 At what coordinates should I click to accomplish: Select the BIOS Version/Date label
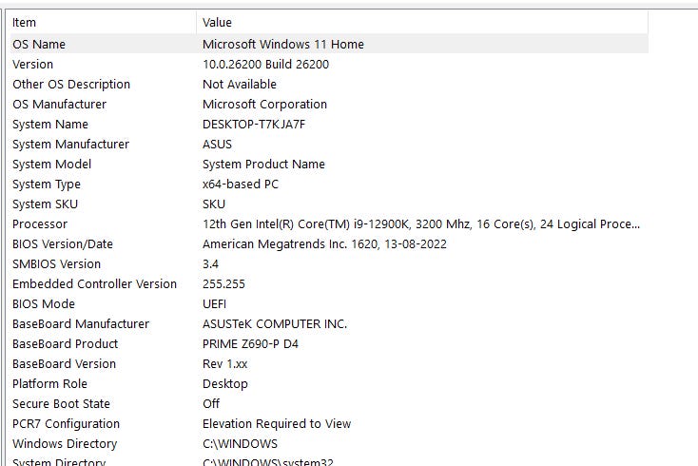(x=63, y=243)
